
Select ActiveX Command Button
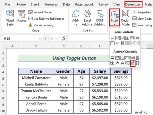coord(112,58)
